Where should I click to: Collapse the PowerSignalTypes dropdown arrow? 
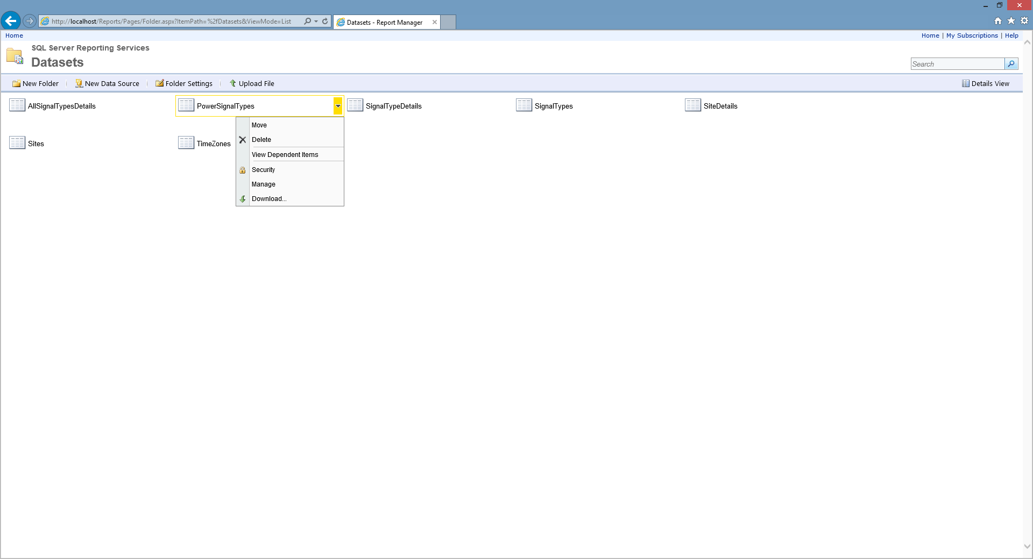point(338,106)
